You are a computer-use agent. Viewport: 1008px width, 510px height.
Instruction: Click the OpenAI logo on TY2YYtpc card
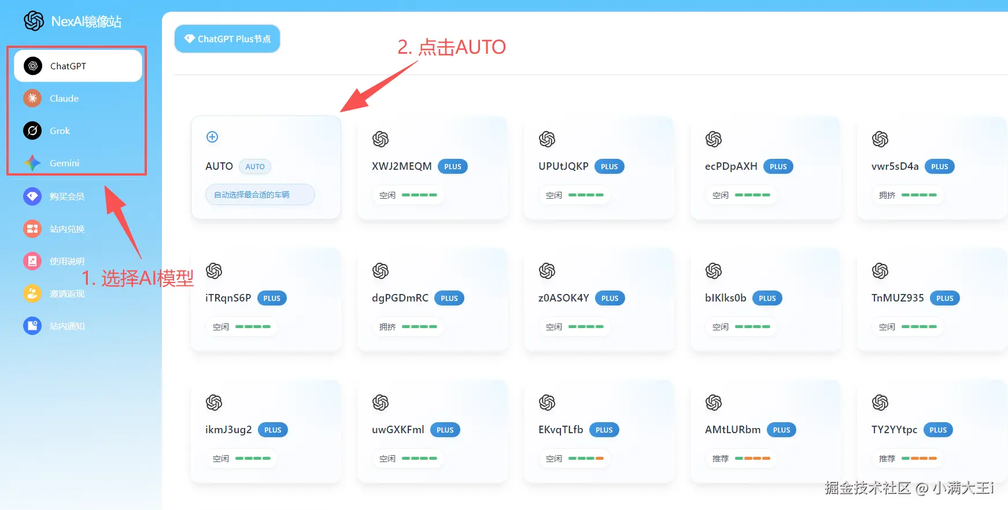point(880,403)
